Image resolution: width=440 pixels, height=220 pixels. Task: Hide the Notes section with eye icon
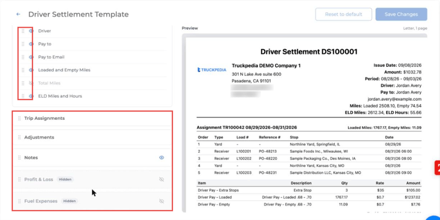(162, 157)
